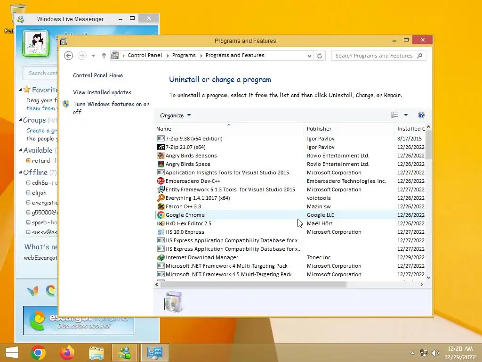Click the Embarcadero Dev-C++ icon
Viewport: 482px width, 362px height.
161,181
